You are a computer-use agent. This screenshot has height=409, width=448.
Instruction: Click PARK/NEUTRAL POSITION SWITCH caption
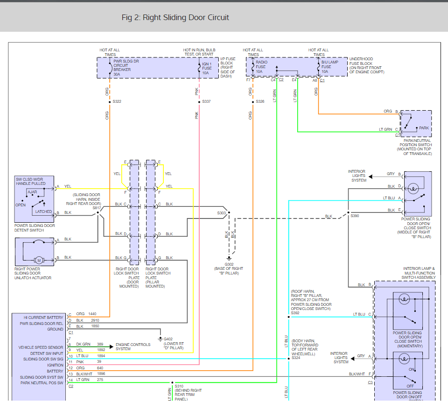point(414,147)
